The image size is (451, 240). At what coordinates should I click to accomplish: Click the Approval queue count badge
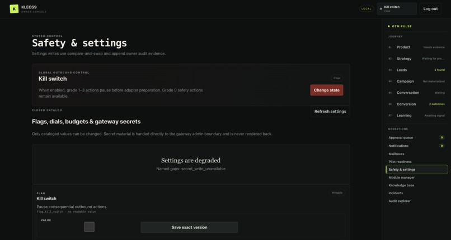[x=441, y=138]
